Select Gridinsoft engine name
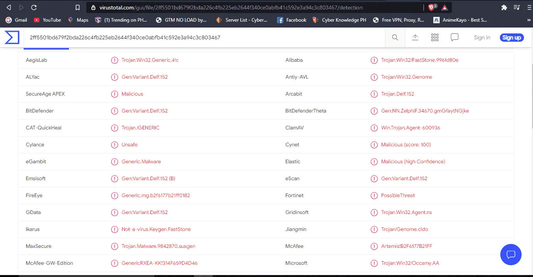Screen dimensions: 533x277 point(297,212)
